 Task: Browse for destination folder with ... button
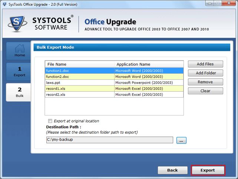(181, 140)
